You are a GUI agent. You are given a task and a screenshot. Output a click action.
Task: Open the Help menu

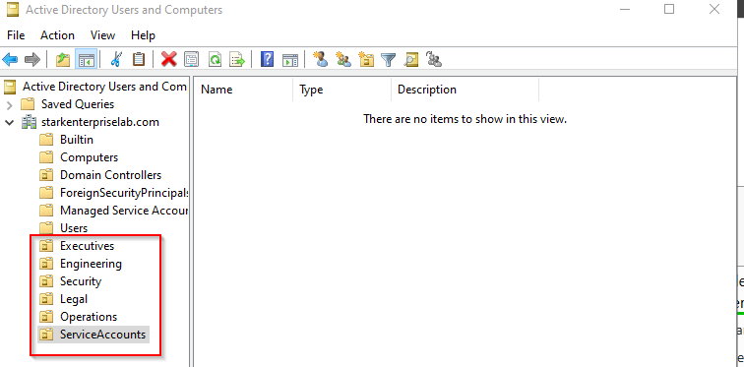143,35
